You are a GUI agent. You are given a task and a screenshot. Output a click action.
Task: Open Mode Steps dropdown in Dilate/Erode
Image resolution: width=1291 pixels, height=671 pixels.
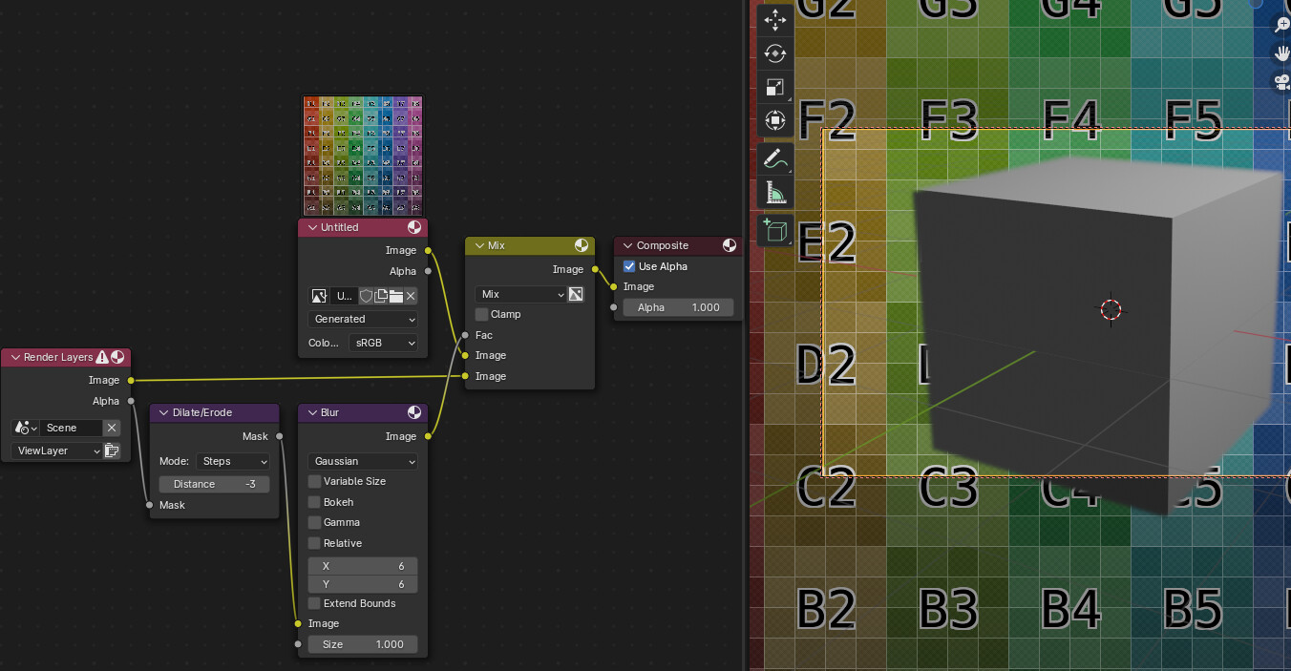point(233,461)
